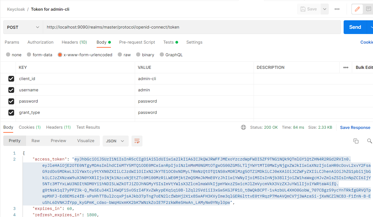The width and height of the screenshot is (373, 217).
Task: Uncheck the client_id row checkbox
Action: tap(11, 79)
